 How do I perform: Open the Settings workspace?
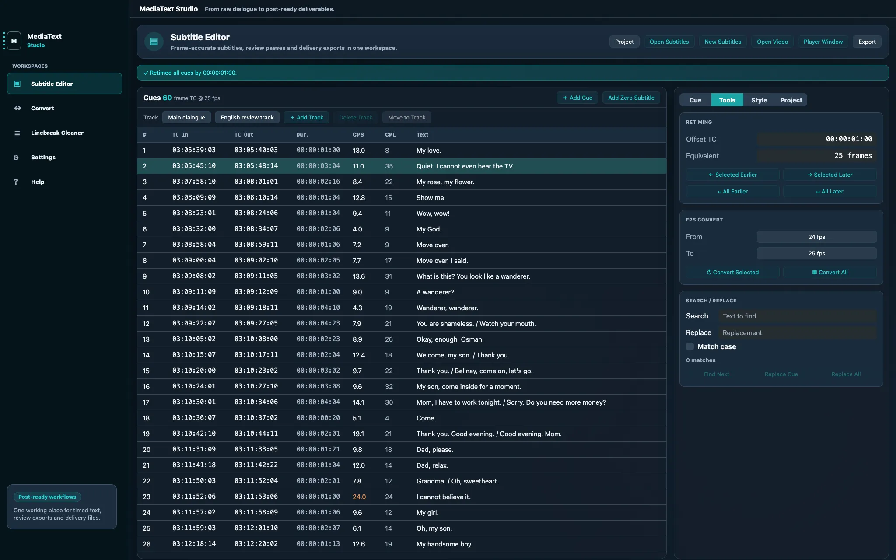(x=64, y=157)
